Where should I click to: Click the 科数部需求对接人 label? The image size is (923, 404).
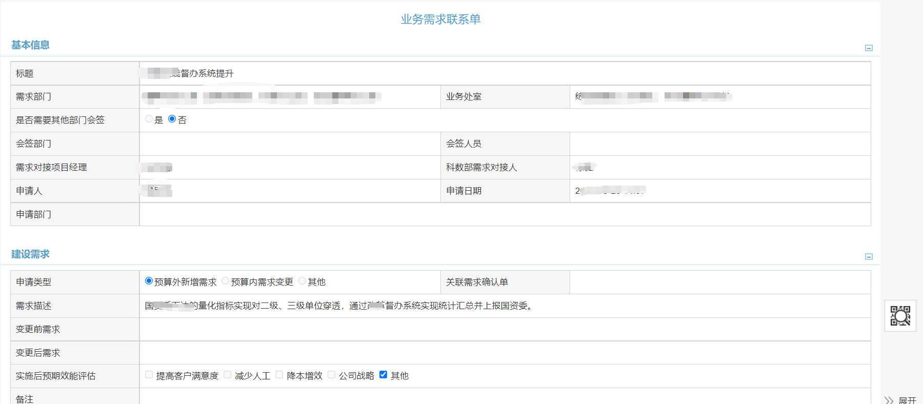click(481, 167)
